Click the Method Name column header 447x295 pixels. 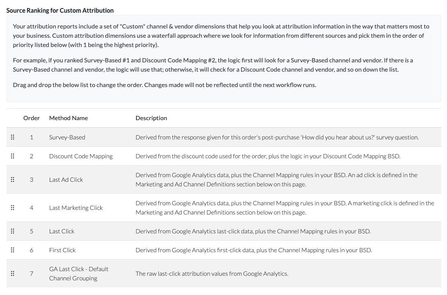[x=69, y=118]
